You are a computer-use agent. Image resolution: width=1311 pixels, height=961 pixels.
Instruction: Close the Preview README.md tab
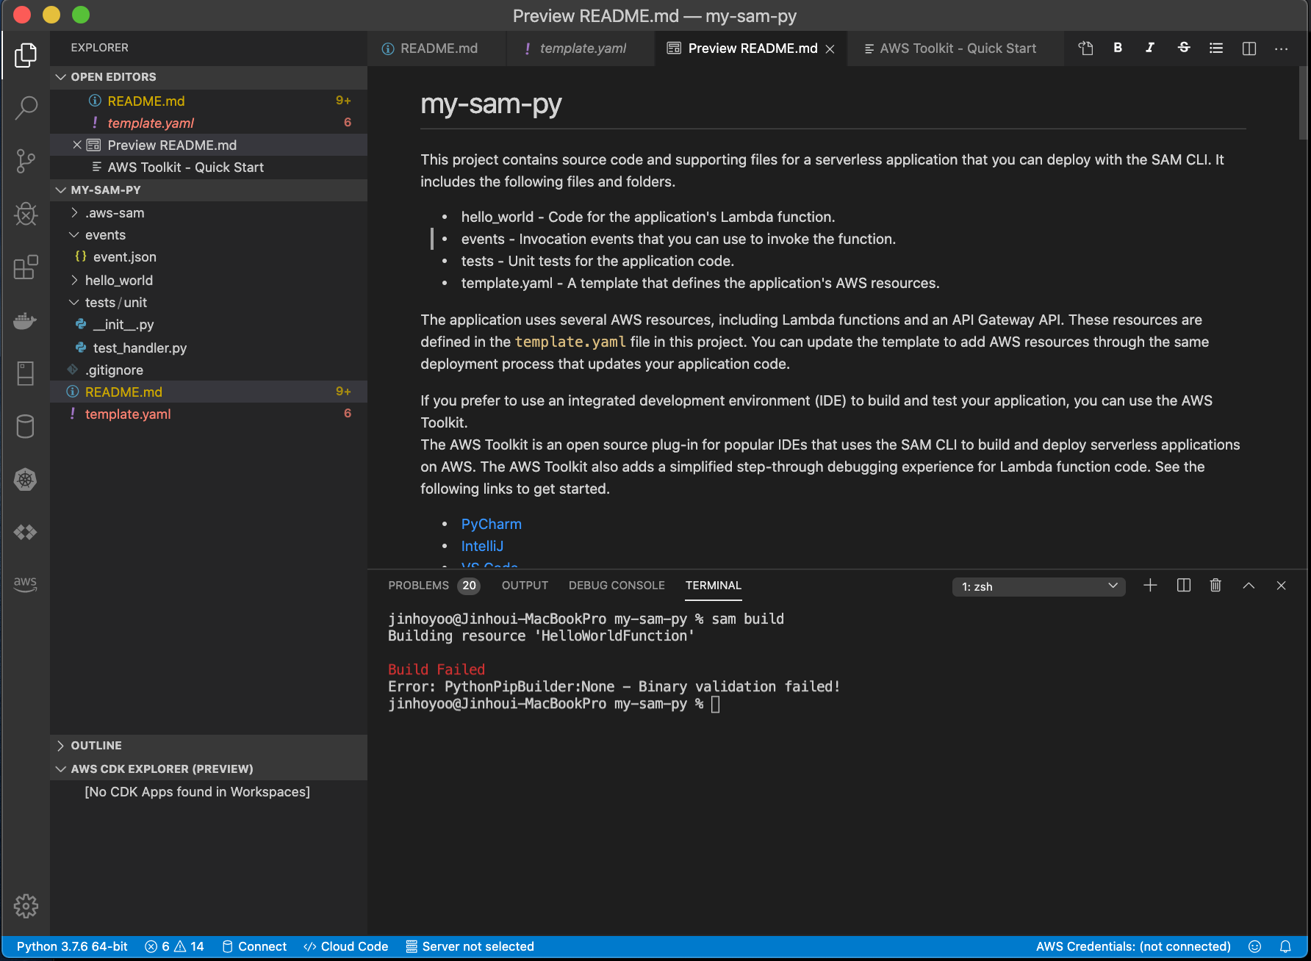pyautogui.click(x=830, y=49)
